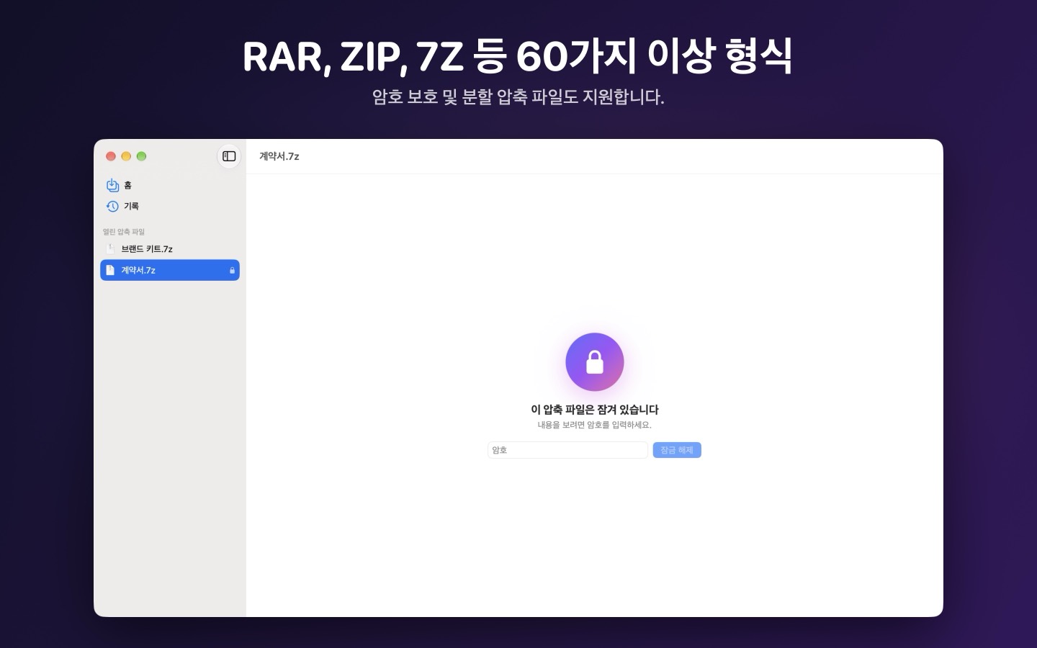Click the large purple lock icon
The width and height of the screenshot is (1037, 648).
(594, 362)
